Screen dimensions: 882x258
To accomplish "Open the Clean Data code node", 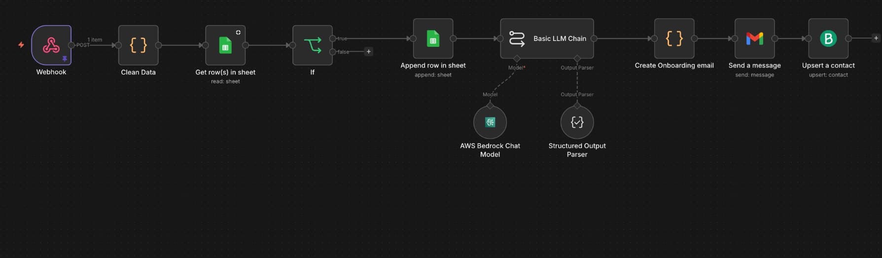I will (139, 45).
